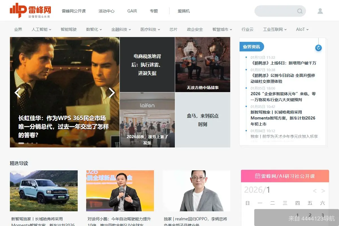Open the 爱搞机 menu item
The width and height of the screenshot is (339, 226).
pyautogui.click(x=184, y=11)
